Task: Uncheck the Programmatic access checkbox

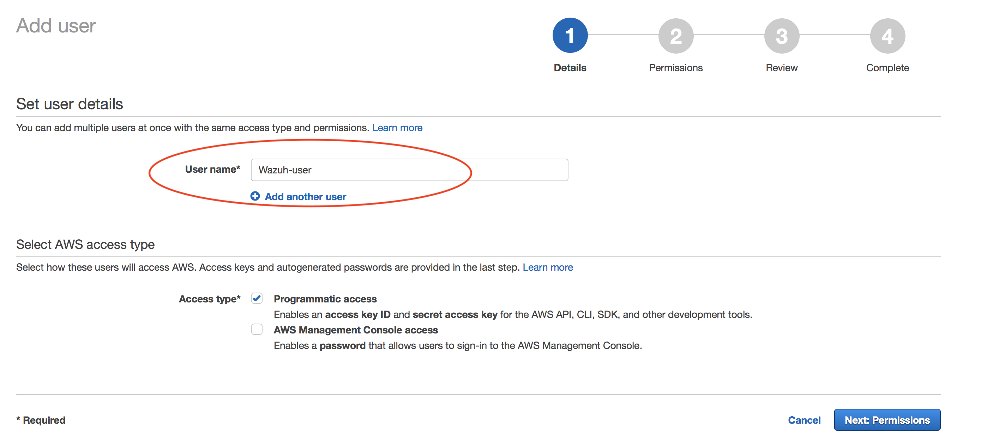Action: 257,298
